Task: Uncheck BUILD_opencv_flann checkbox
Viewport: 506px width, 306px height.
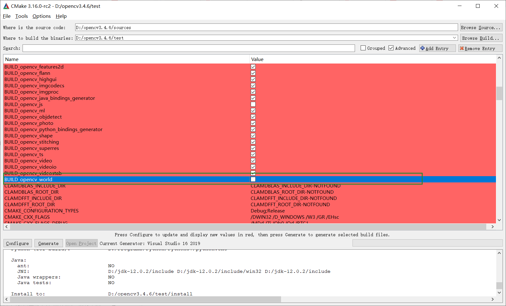Action: tap(253, 73)
